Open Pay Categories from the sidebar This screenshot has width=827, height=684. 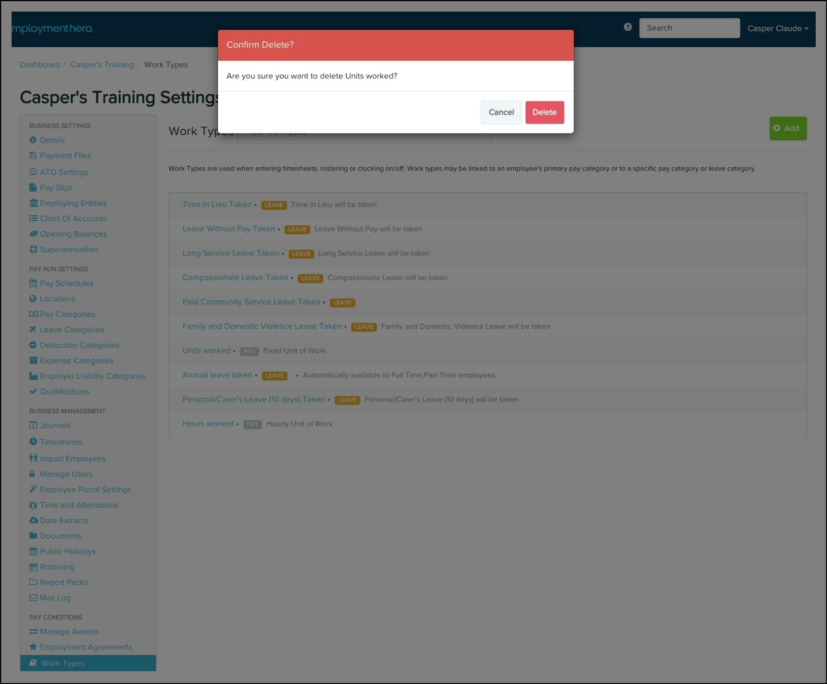[67, 314]
